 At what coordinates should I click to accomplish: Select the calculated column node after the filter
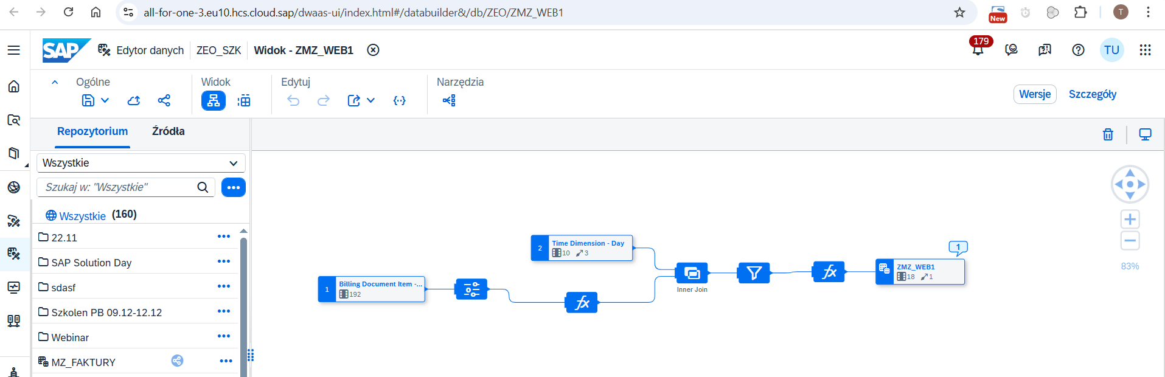coord(829,272)
